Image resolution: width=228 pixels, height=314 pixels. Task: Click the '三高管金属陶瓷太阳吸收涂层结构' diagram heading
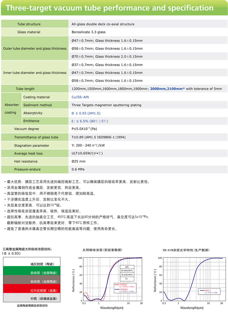[x=27, y=249]
